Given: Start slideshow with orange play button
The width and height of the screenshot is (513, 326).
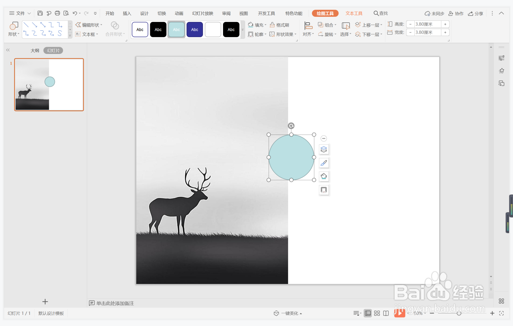Looking at the screenshot, I should (x=399, y=313).
